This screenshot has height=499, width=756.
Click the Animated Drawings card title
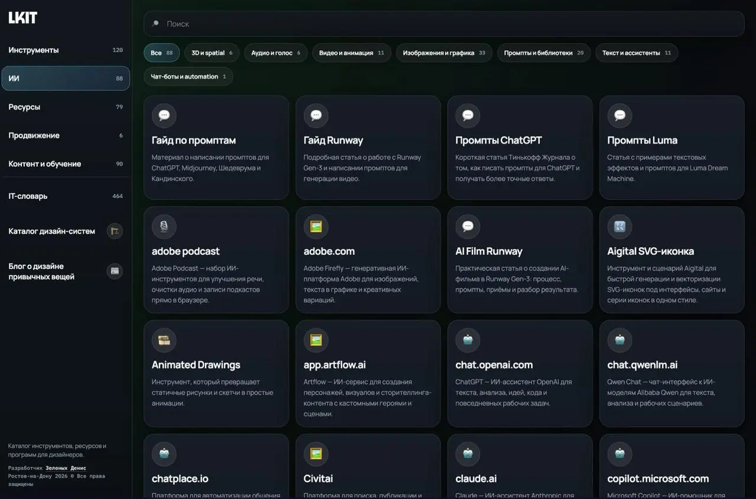[196, 365]
